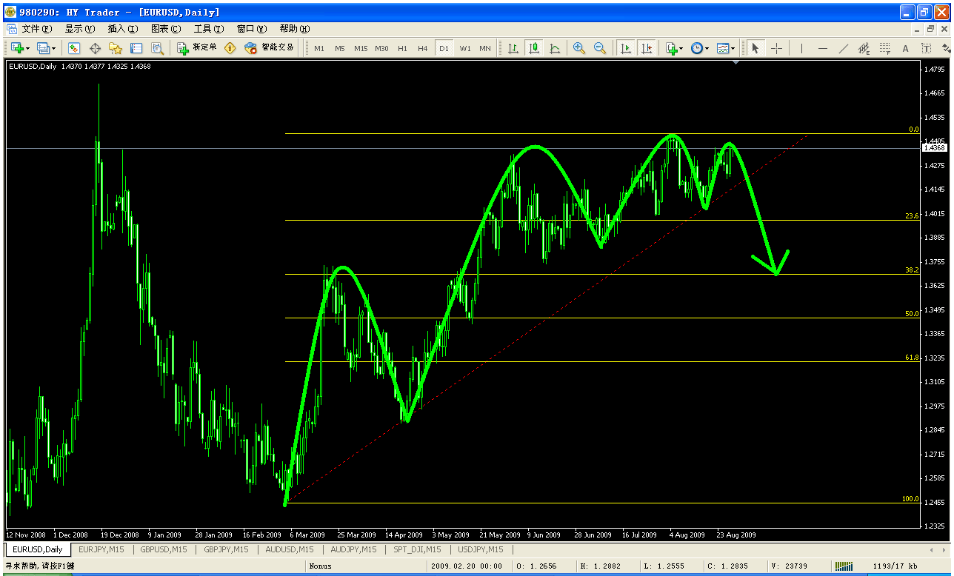
Task: Click the Zoom Out magnifier
Action: 600,48
